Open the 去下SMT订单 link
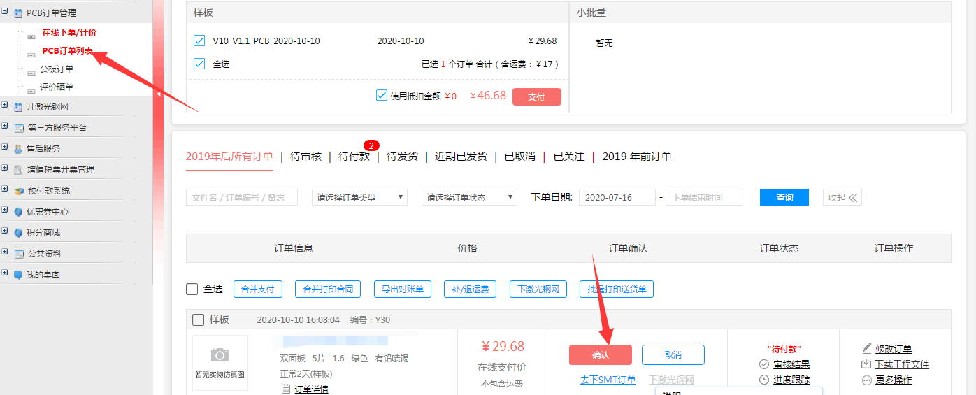Image resolution: width=976 pixels, height=395 pixels. tap(608, 380)
